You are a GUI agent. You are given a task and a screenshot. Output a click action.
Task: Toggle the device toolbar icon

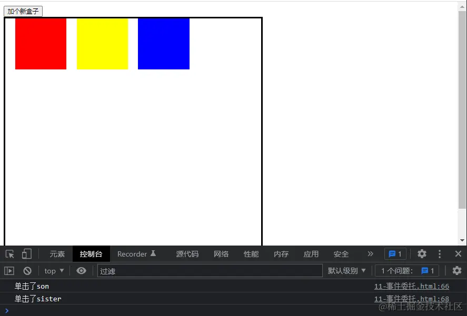(x=26, y=254)
